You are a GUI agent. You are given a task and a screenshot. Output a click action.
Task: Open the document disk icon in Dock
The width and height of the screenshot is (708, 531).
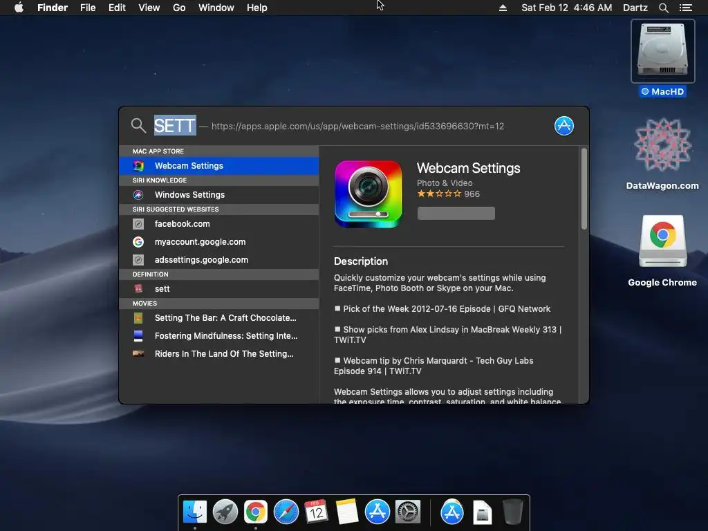pyautogui.click(x=482, y=512)
